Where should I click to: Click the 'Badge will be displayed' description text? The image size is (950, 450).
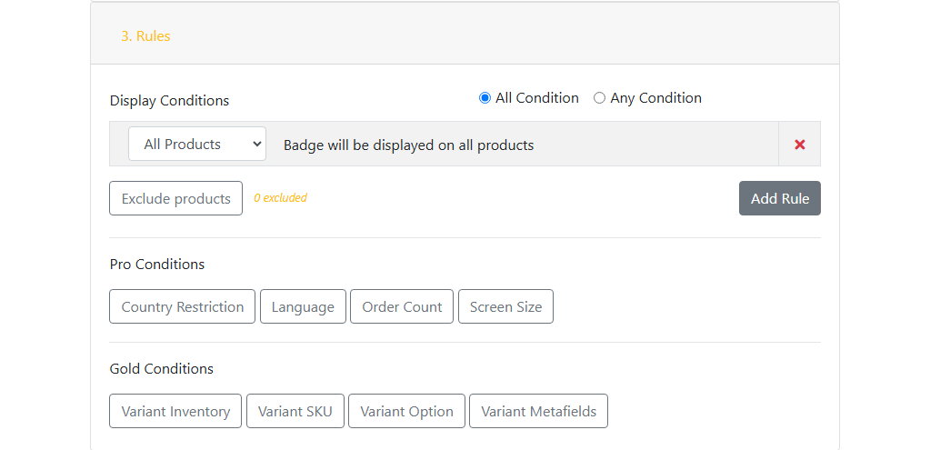[x=408, y=145]
